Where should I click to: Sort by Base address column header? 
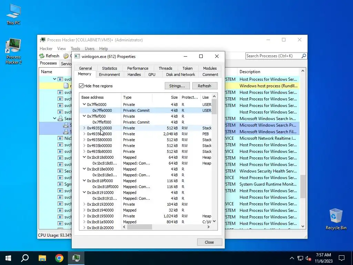click(x=100, y=97)
